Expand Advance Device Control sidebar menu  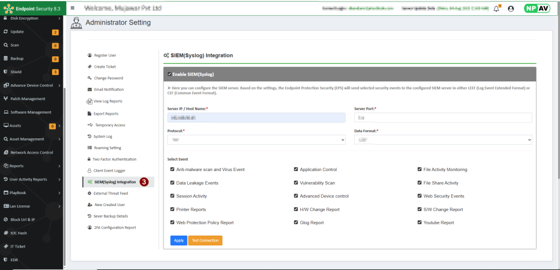(x=59, y=85)
